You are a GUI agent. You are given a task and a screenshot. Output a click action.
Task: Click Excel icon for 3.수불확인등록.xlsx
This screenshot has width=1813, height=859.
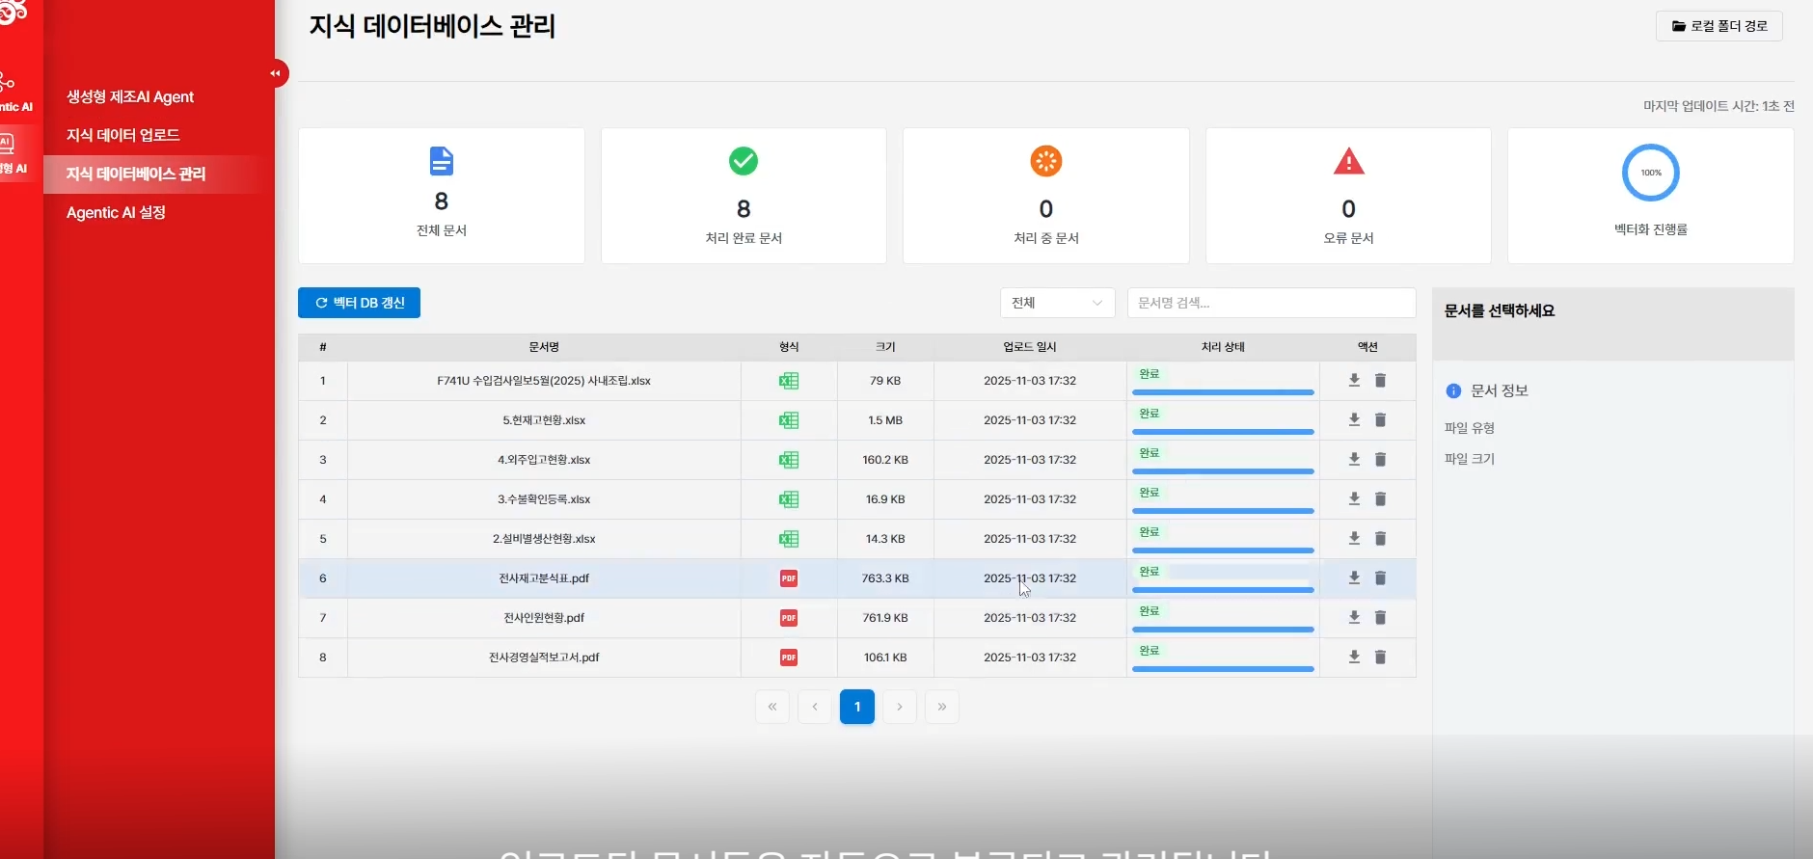(789, 499)
